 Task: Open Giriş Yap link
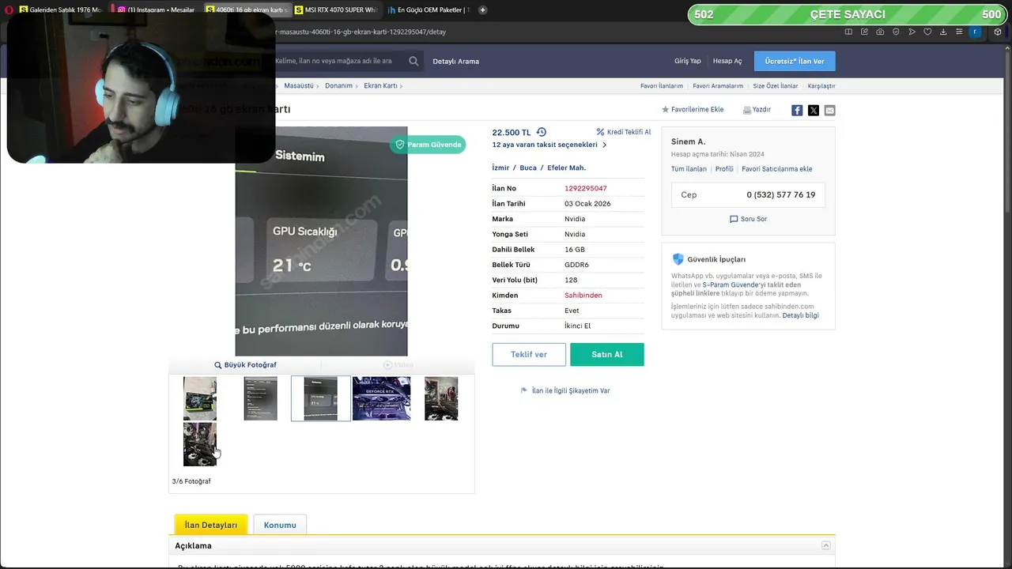687,61
